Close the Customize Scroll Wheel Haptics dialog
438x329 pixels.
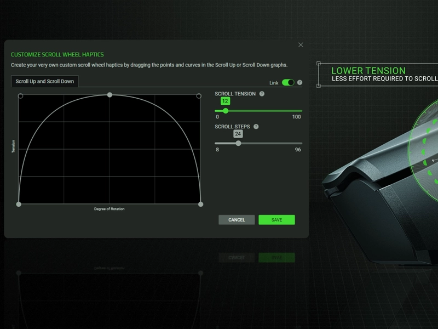coord(302,44)
